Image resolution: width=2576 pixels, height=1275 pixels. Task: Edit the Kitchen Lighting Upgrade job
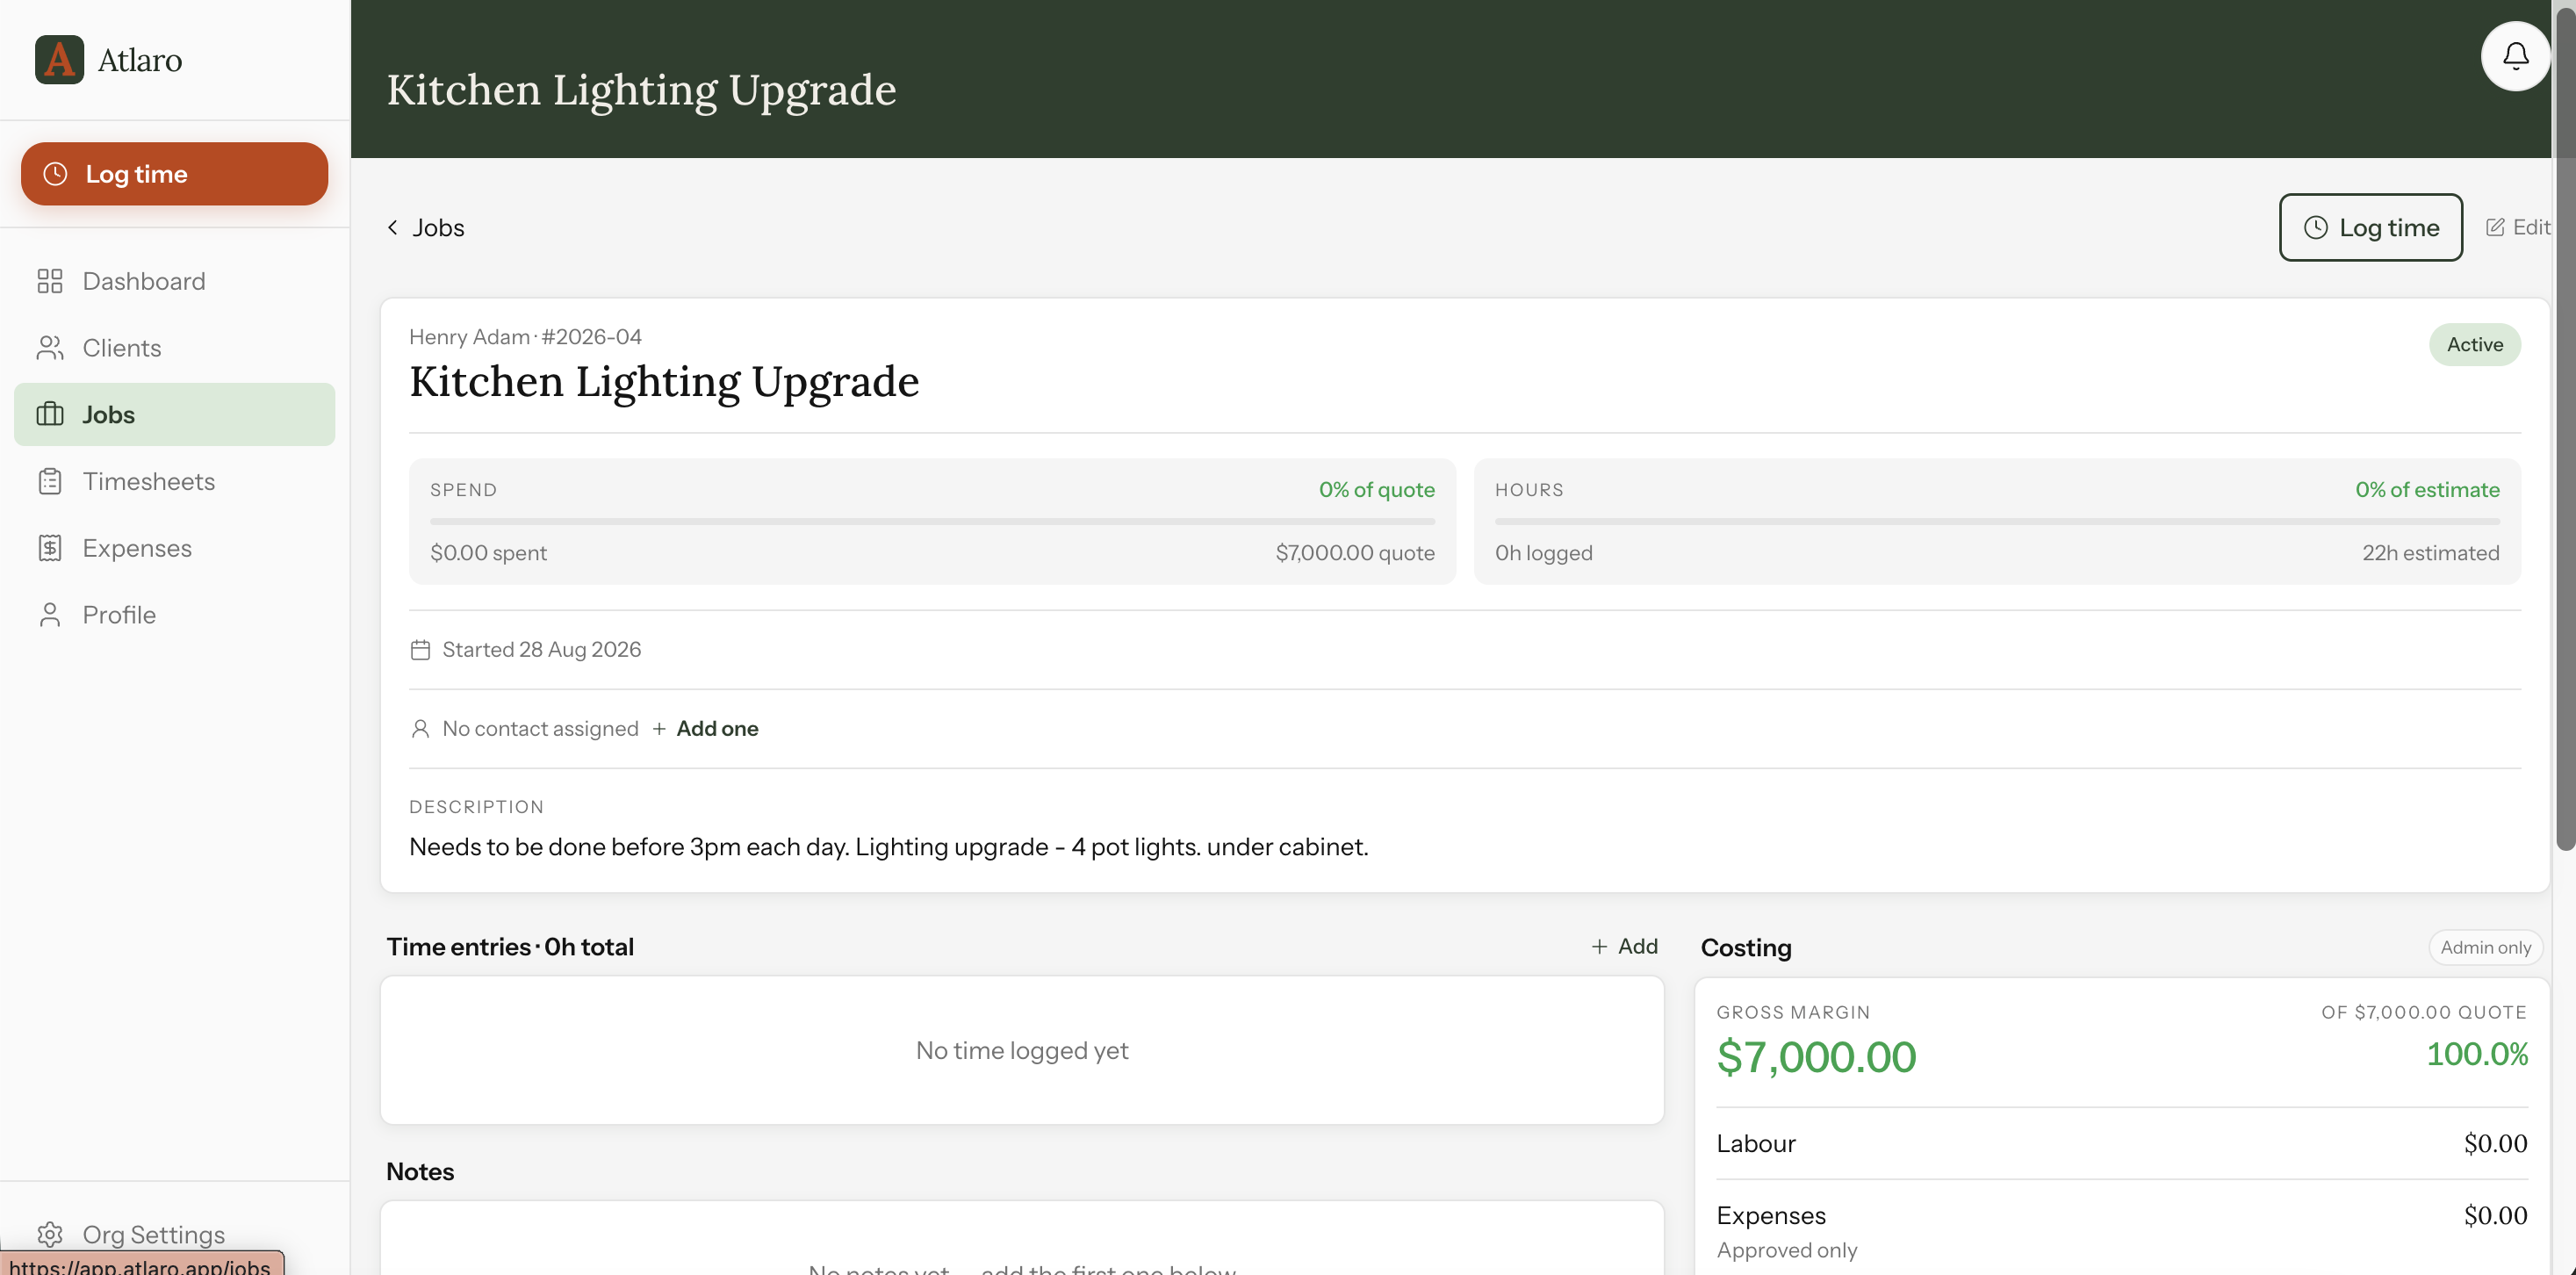click(2517, 227)
